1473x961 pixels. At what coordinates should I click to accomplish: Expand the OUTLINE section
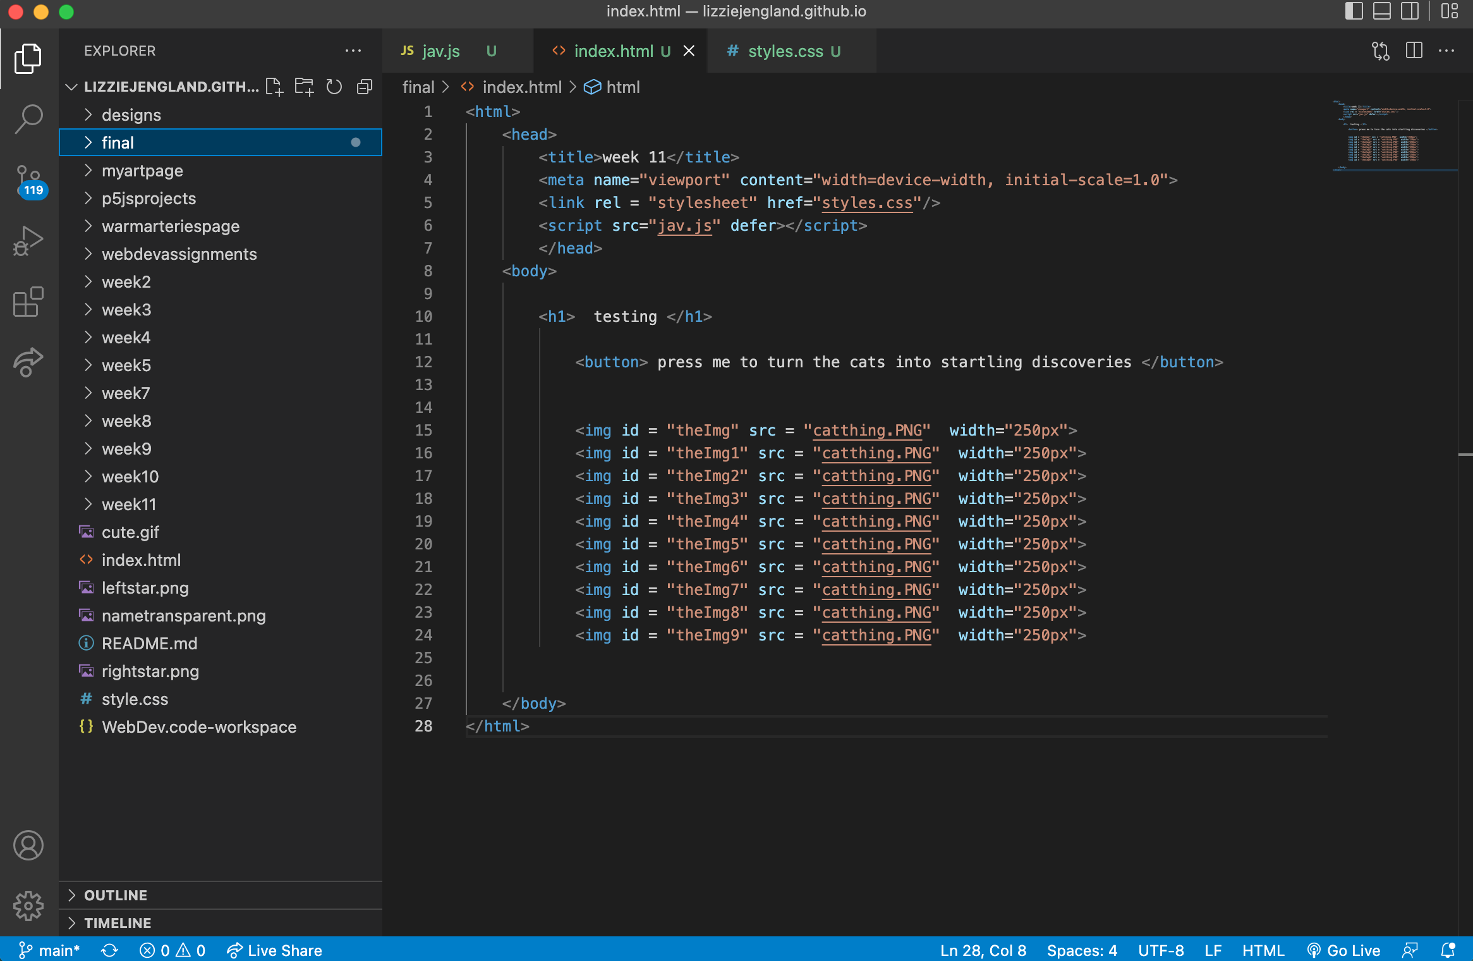click(x=116, y=895)
